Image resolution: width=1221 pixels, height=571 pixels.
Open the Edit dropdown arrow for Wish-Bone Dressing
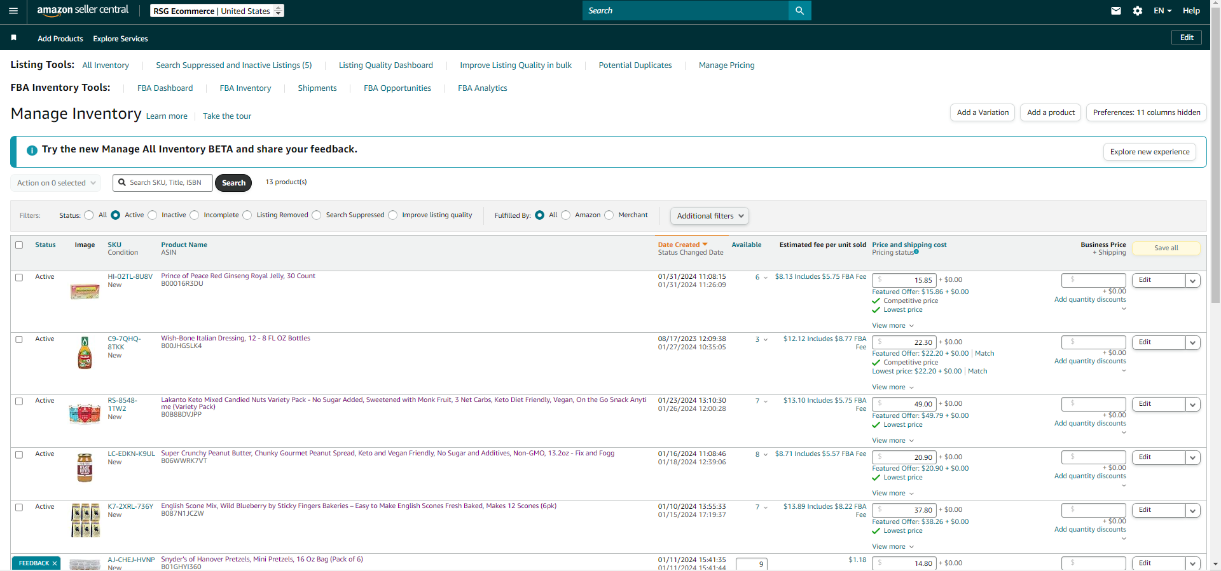(1193, 342)
